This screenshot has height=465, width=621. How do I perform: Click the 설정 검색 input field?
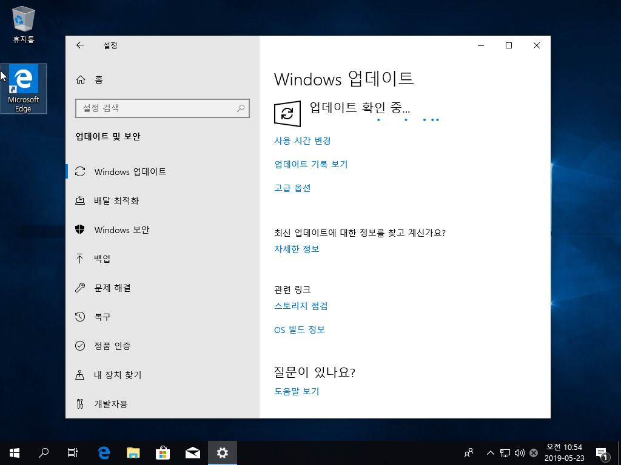tap(163, 108)
